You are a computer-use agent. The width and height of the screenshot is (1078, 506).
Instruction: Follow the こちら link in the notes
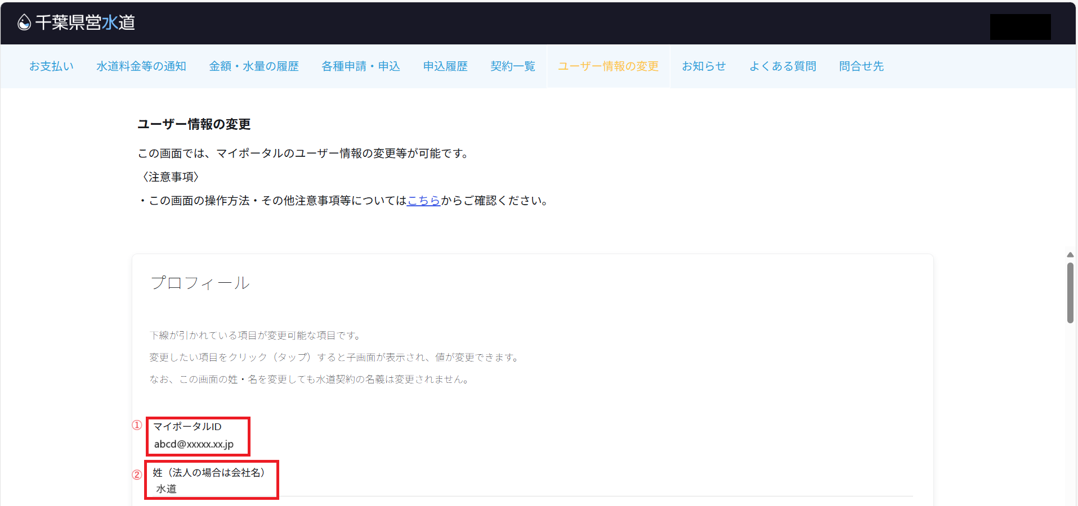(423, 201)
